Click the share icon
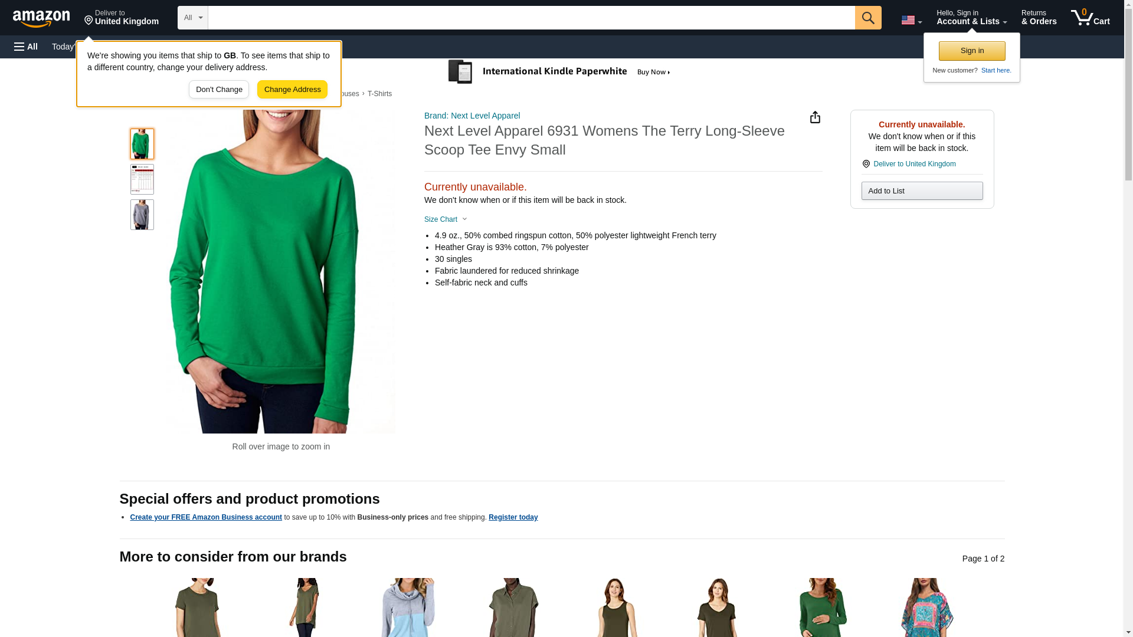This screenshot has height=637, width=1133. (815, 117)
